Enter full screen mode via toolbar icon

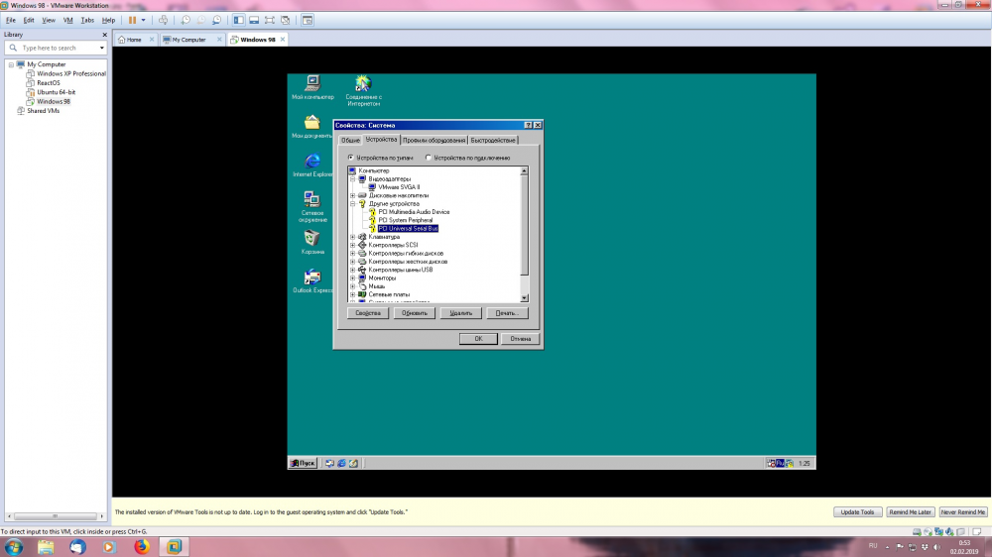[270, 20]
